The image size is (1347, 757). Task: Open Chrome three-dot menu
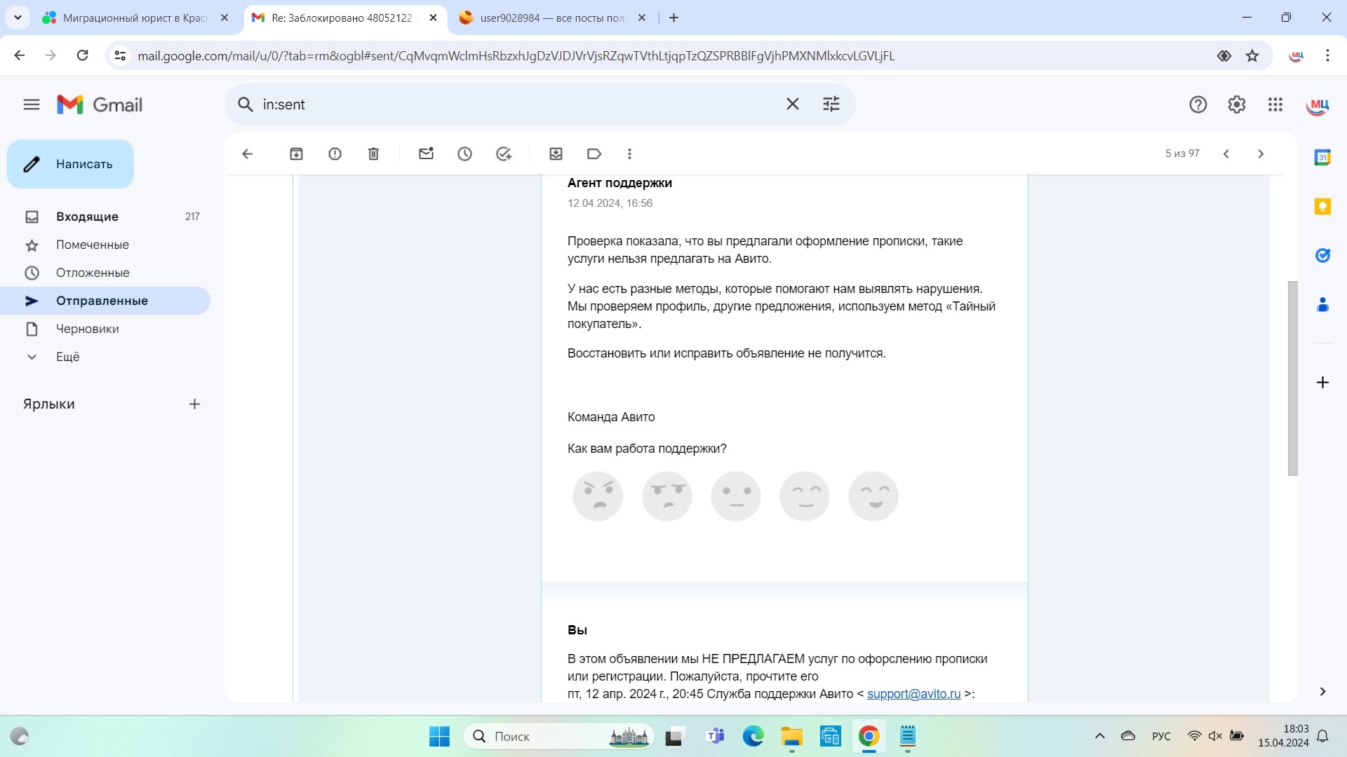1327,55
